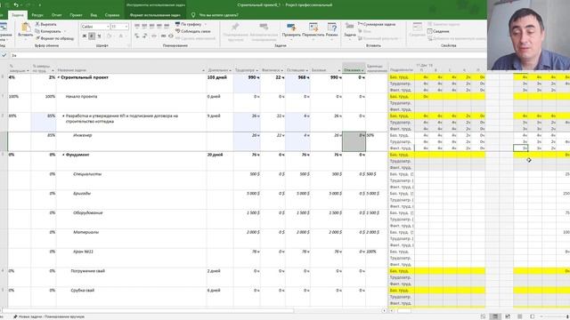The image size is (570, 320).
Task: Select the 'Начало проекта' task name
Action: click(81, 97)
